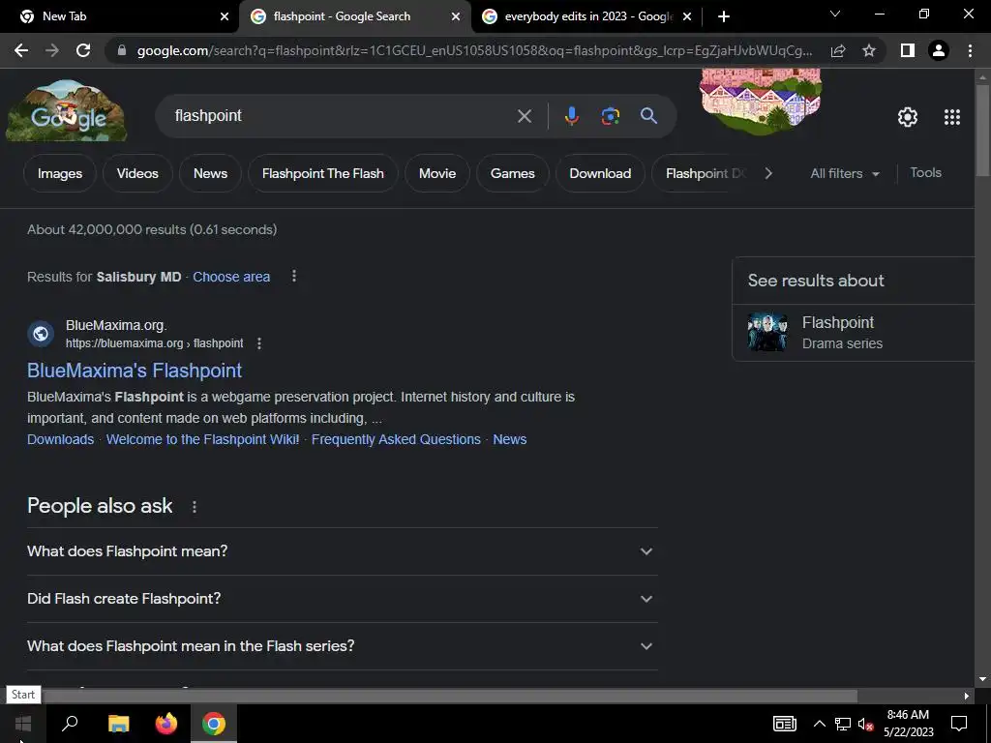The width and height of the screenshot is (991, 743).
Task: Select the Flashpoint The Flash filter chip
Action: (323, 173)
